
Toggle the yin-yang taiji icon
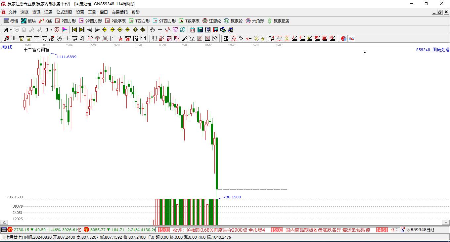343,38
